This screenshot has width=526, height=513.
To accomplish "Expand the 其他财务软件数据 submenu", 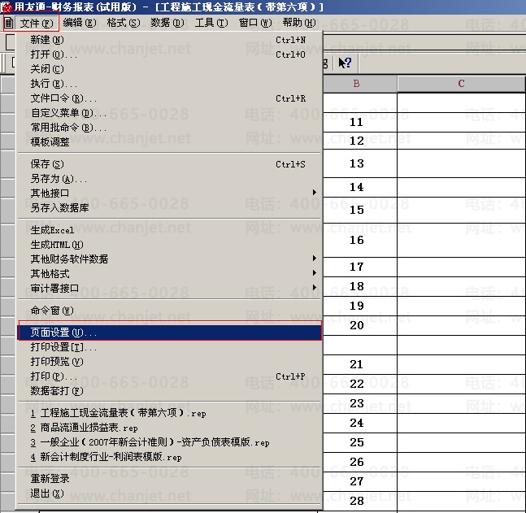I will click(169, 259).
